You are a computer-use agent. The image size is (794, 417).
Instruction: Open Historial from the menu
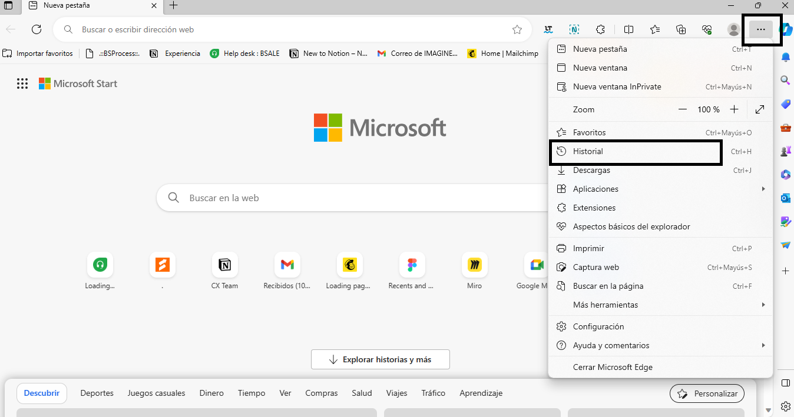click(660, 151)
